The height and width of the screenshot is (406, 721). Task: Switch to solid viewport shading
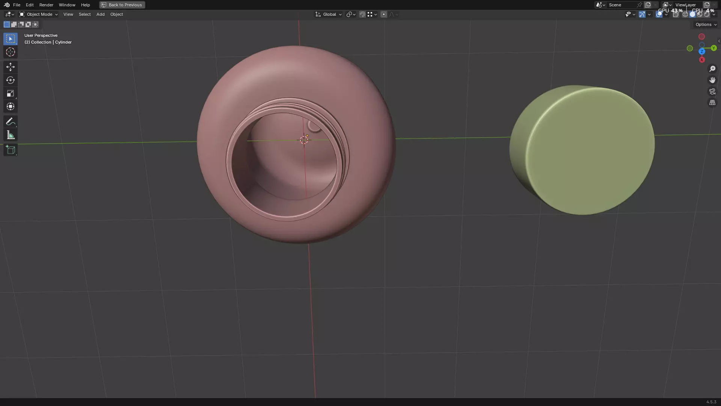(692, 14)
